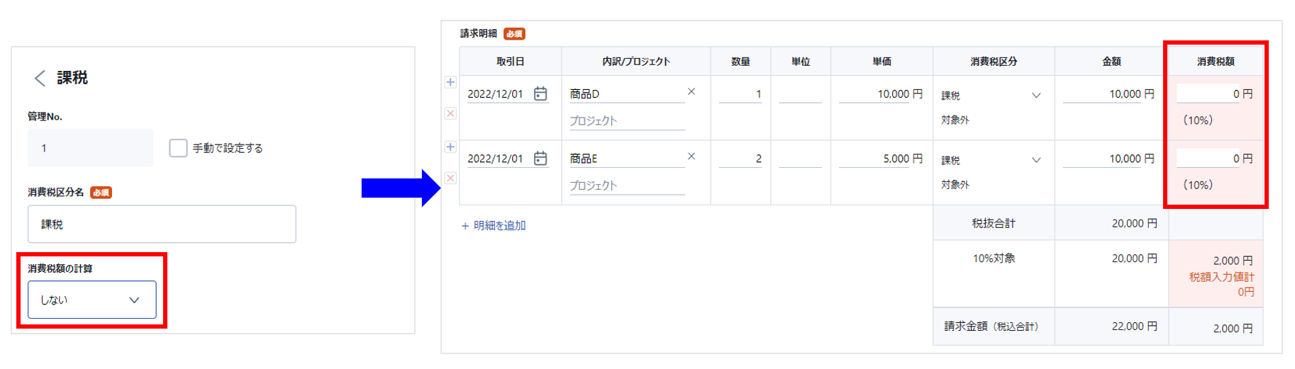Add a row using second row plus icon
Viewport: 1295px width, 369px height.
click(450, 147)
